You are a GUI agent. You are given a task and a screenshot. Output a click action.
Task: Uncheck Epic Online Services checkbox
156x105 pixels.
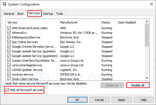(9, 42)
